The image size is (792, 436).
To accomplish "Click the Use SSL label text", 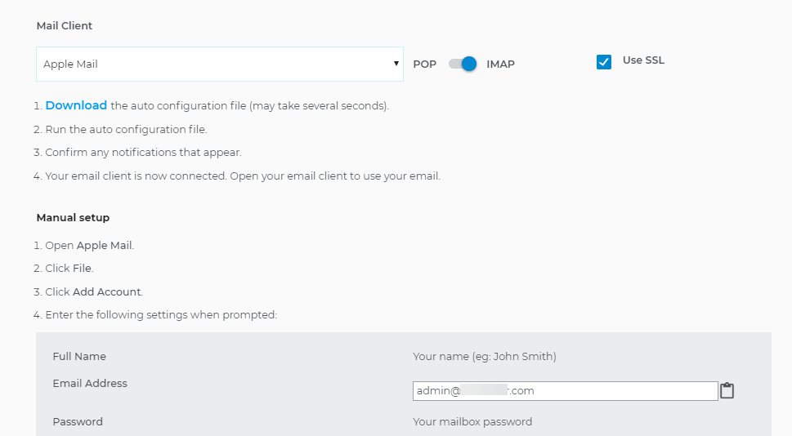I will pyautogui.click(x=643, y=60).
